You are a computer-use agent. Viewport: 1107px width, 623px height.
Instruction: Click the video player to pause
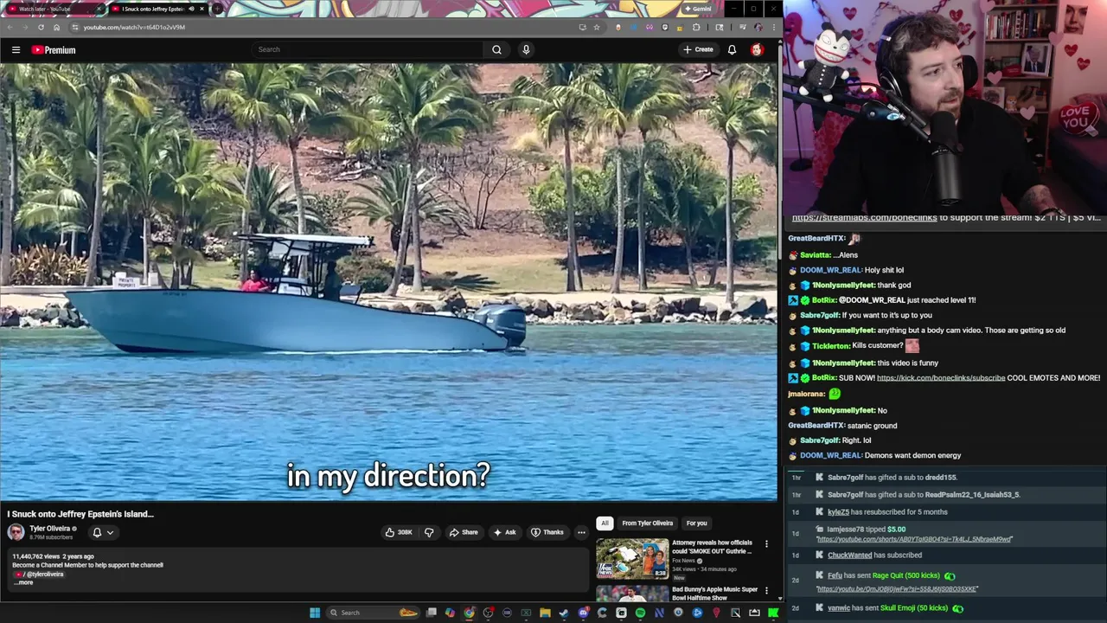[x=388, y=281]
